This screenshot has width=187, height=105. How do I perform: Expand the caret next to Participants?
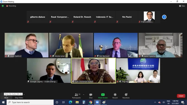[84, 95]
